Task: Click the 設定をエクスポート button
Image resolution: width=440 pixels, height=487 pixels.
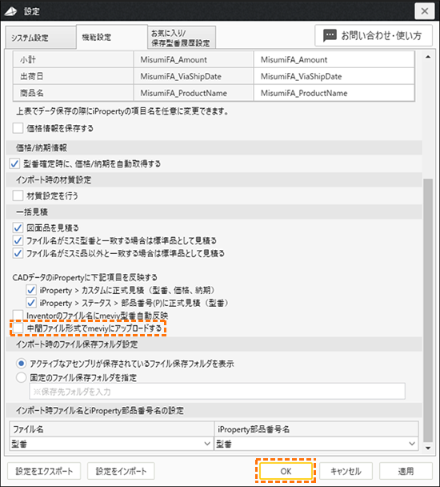Action: tap(44, 471)
